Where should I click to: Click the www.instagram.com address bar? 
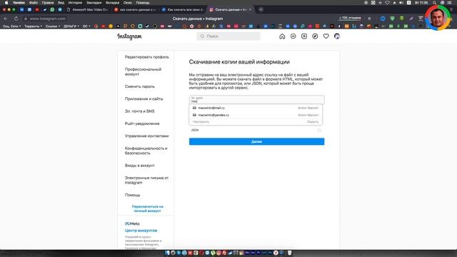(x=48, y=19)
